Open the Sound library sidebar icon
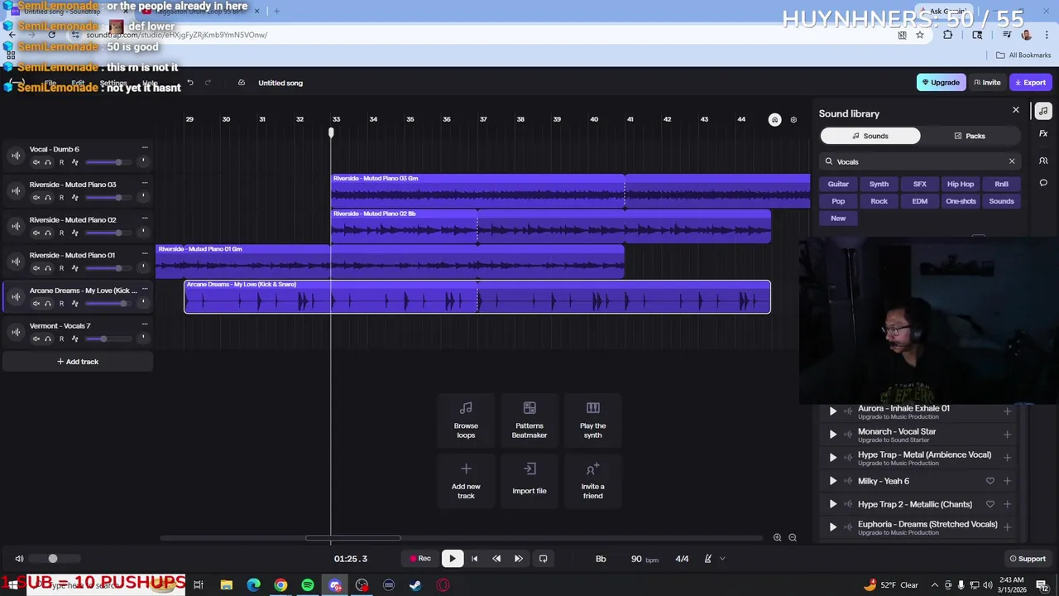The height and width of the screenshot is (596, 1059). (x=1043, y=111)
